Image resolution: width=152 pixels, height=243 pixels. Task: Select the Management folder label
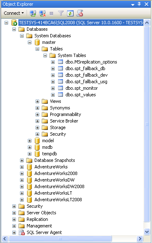click(x=39, y=226)
